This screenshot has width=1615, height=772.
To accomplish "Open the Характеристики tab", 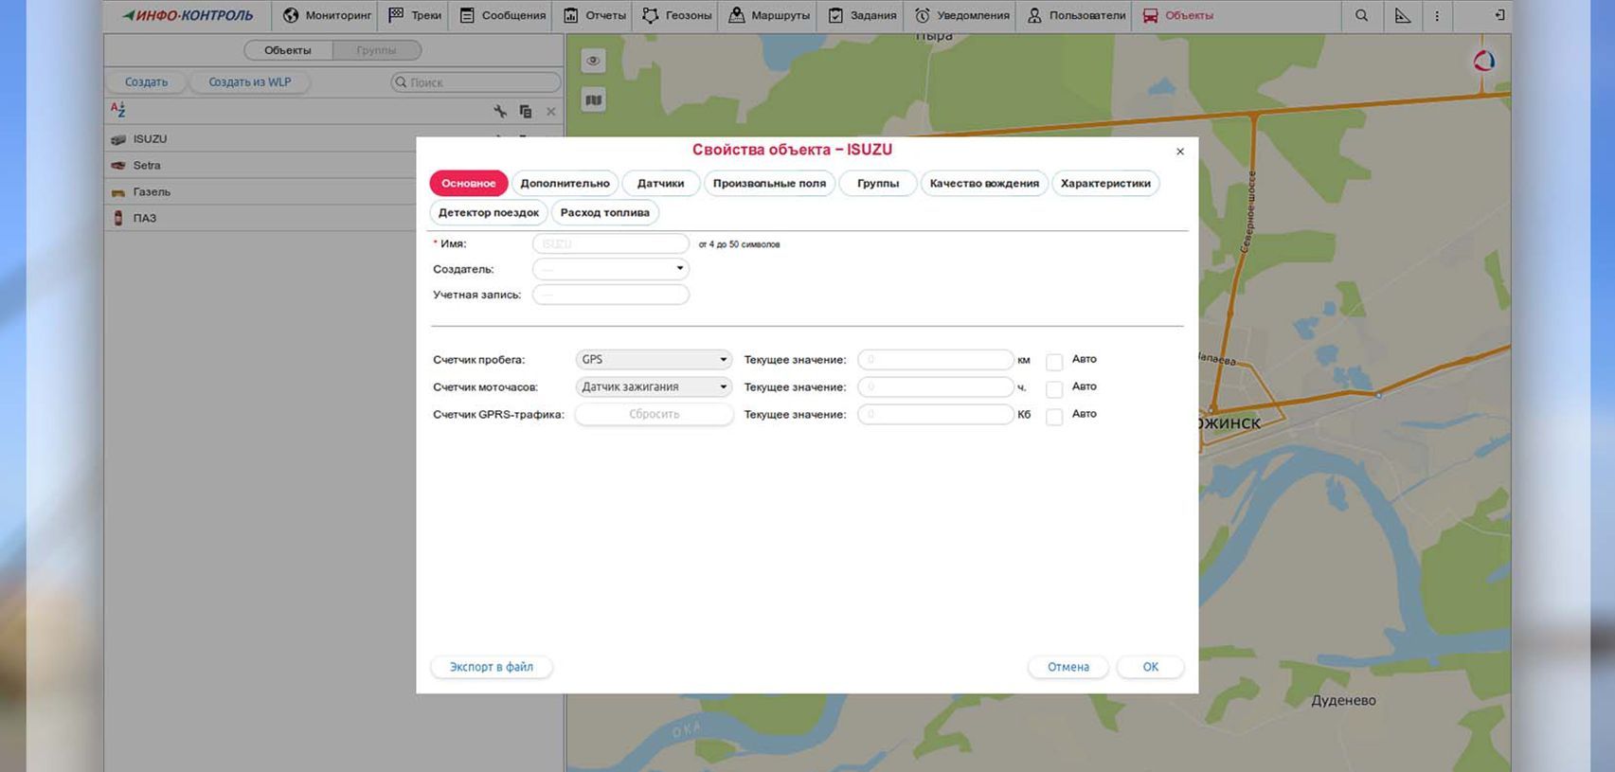I will pyautogui.click(x=1105, y=183).
